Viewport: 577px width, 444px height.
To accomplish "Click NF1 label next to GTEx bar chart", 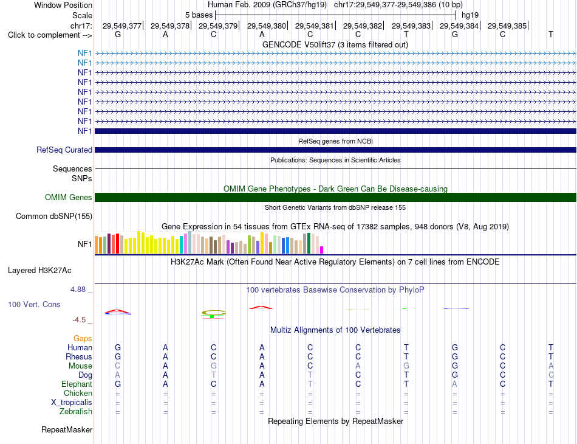I will (84, 244).
